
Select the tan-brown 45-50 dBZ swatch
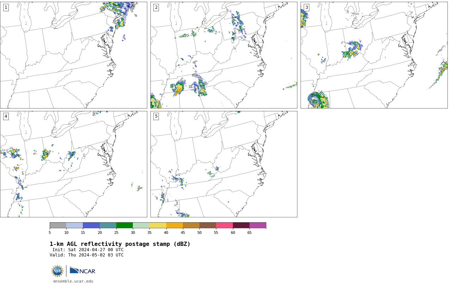click(191, 225)
